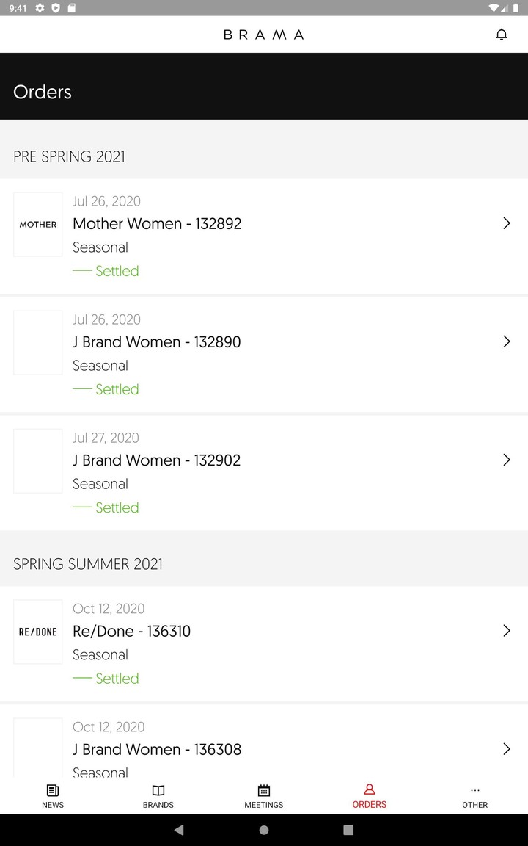Tap the Mother brand logo thumbnail
This screenshot has width=528, height=846.
click(x=38, y=225)
